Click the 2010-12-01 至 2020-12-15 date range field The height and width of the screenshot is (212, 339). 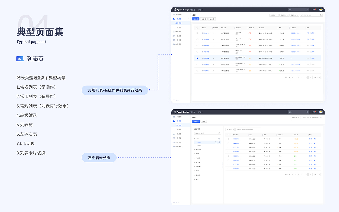coord(312,117)
